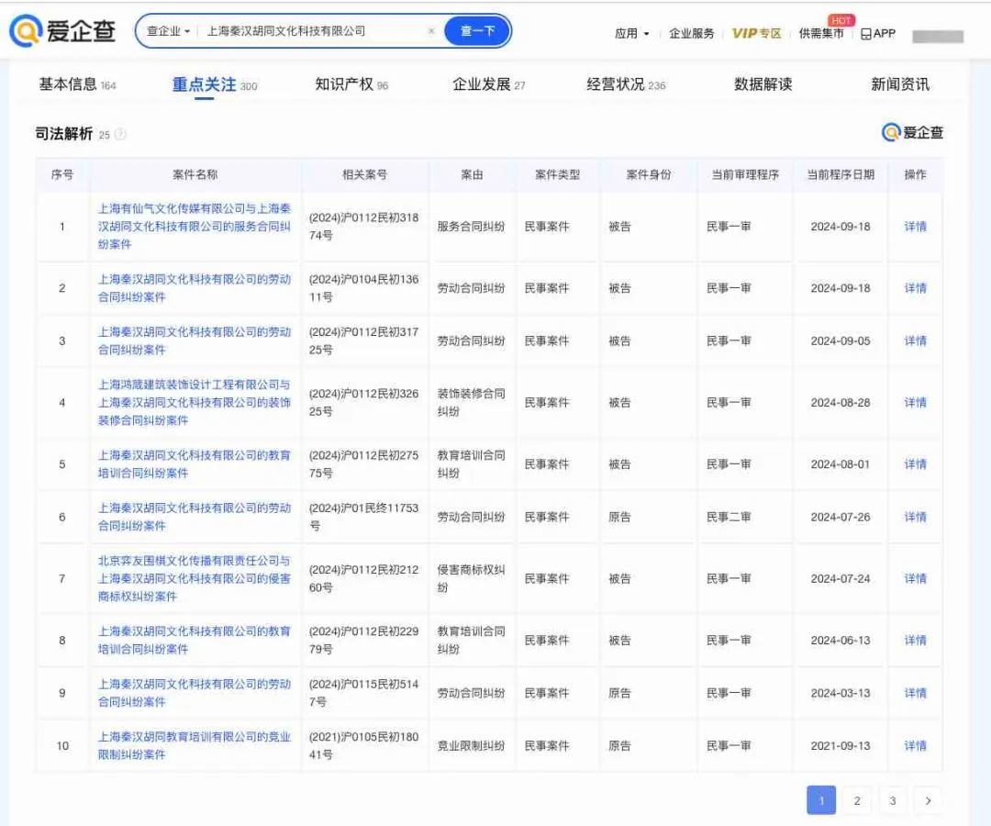Clear the search field with the x icon
The height and width of the screenshot is (826, 991).
(431, 31)
